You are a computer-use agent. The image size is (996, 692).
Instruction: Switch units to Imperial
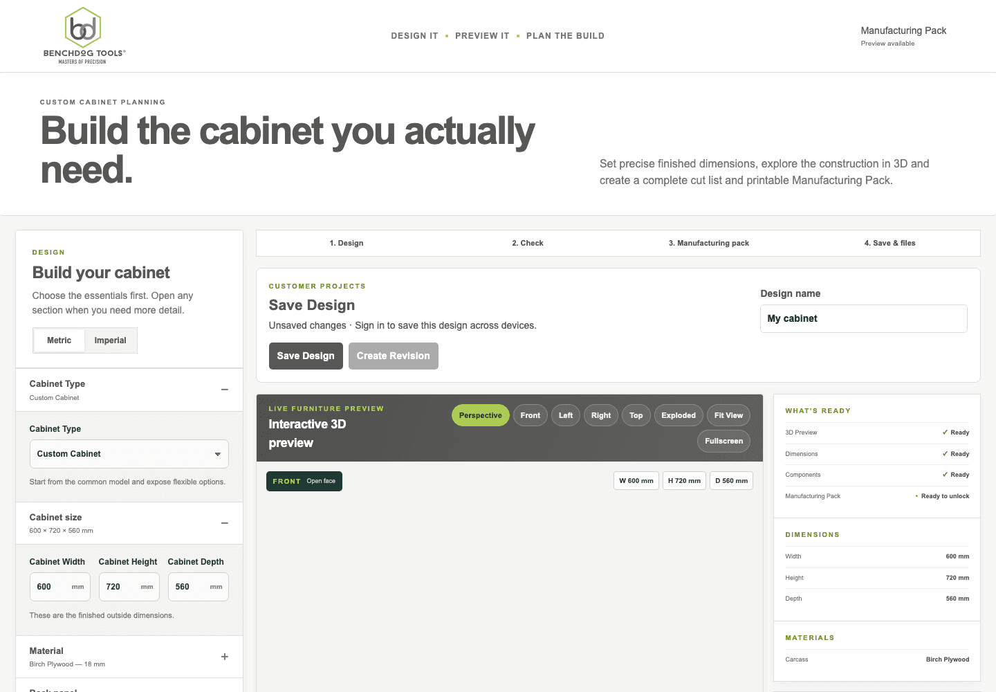pos(111,340)
